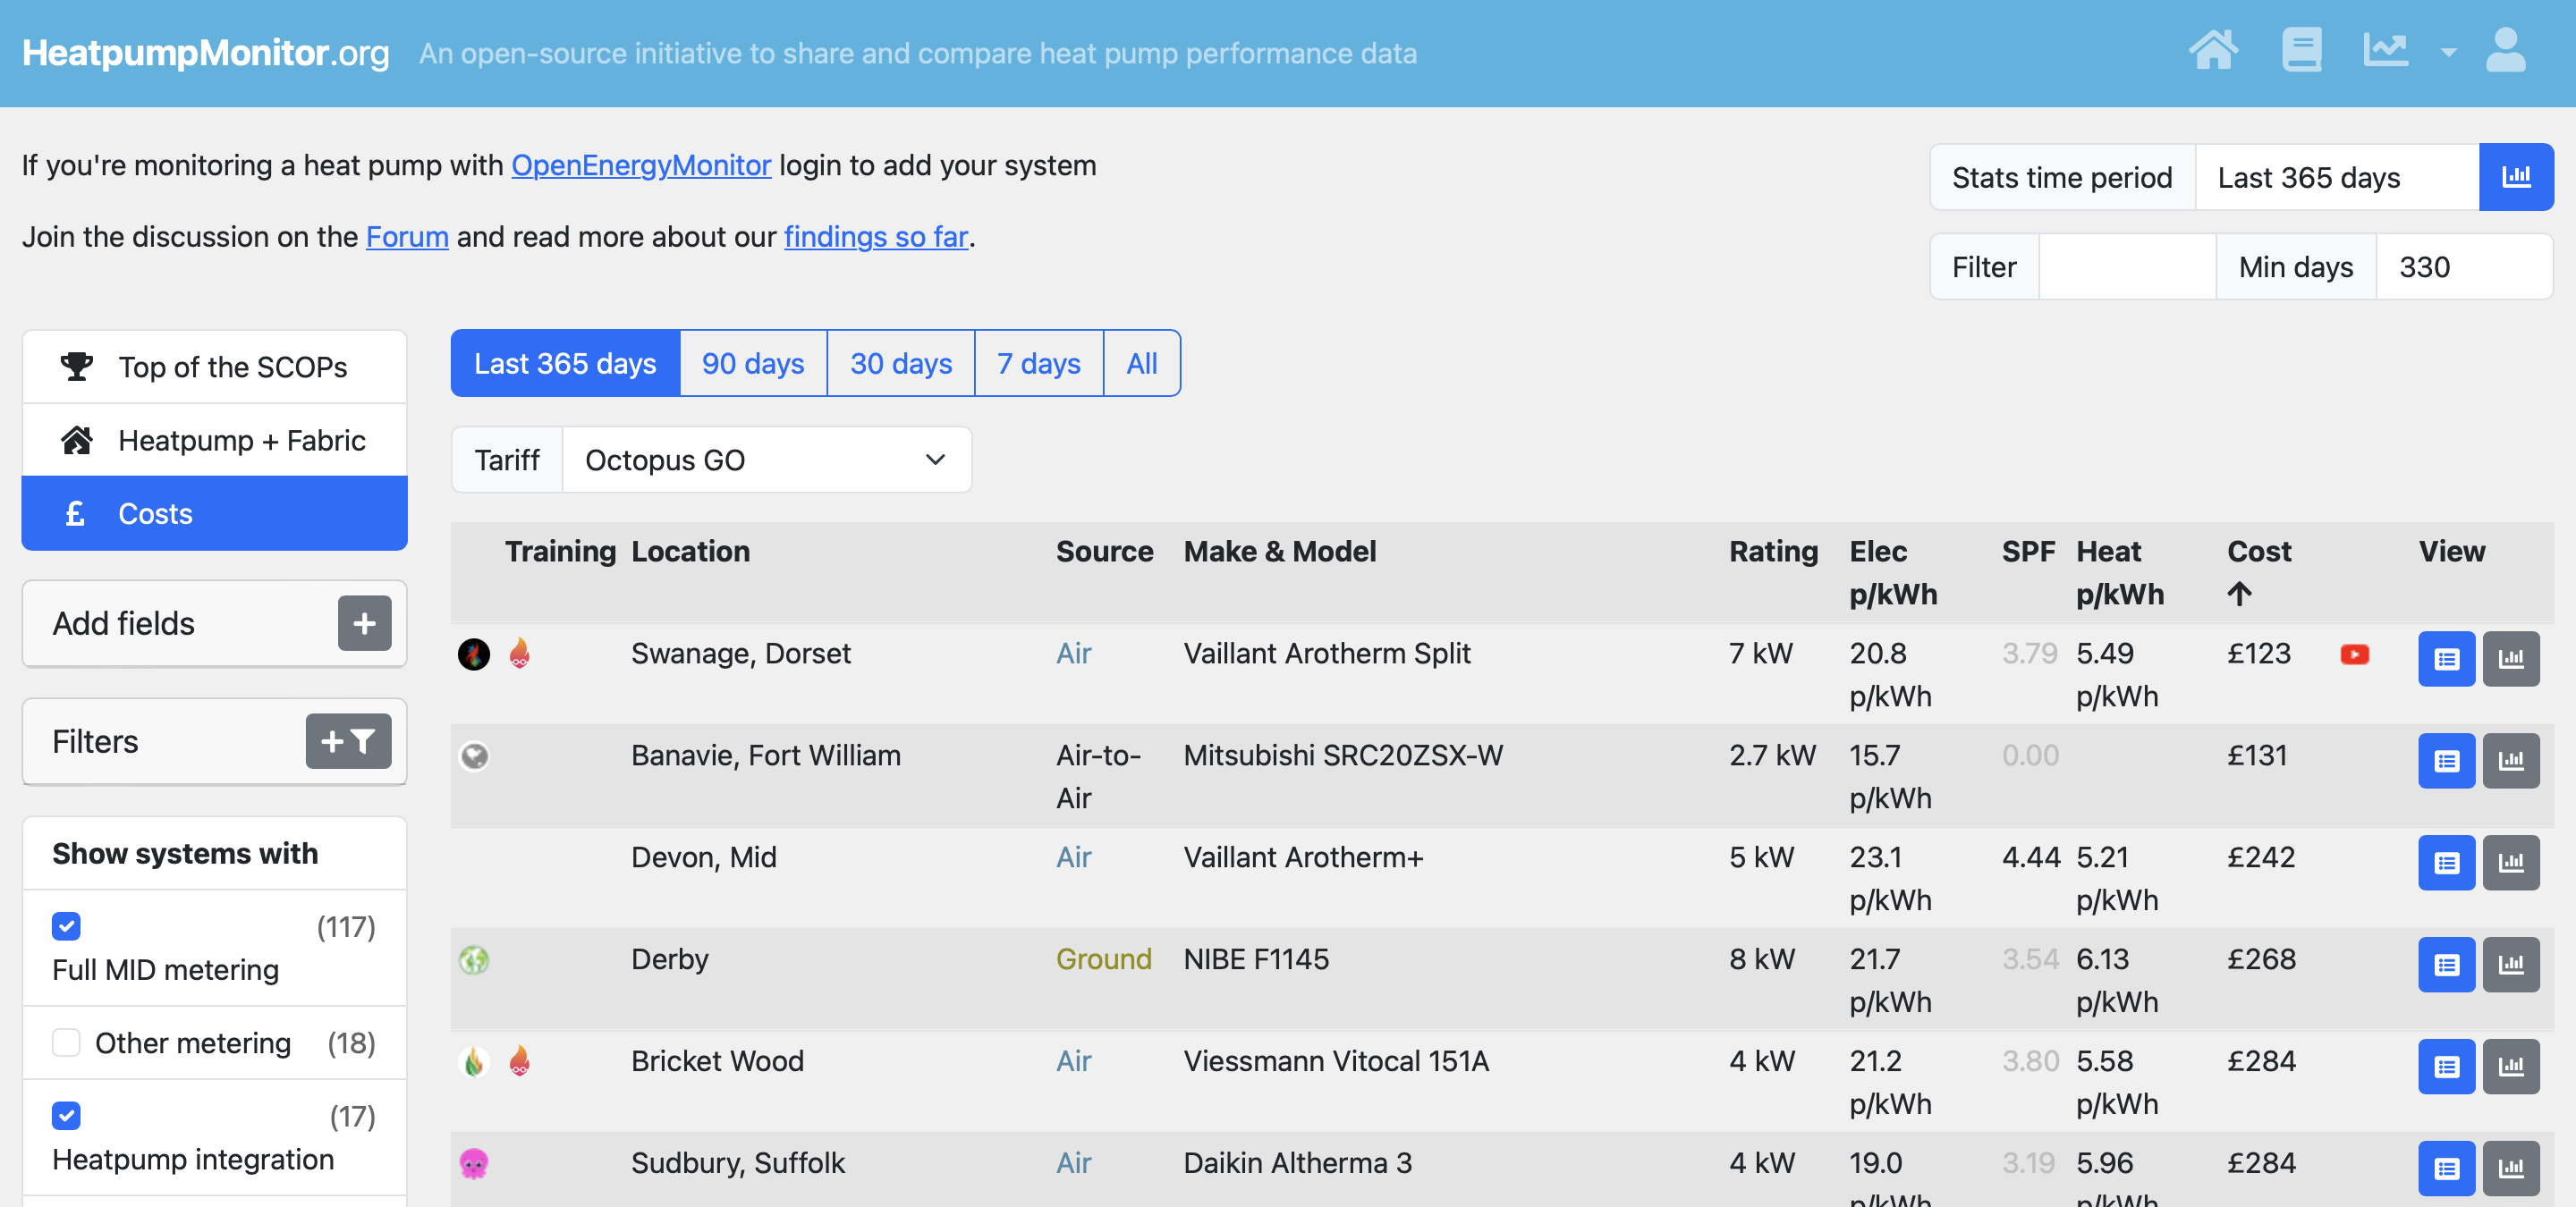This screenshot has width=2576, height=1207.
Task: Open the chart view for Sudbury, Suffolk
Action: click(x=2511, y=1169)
